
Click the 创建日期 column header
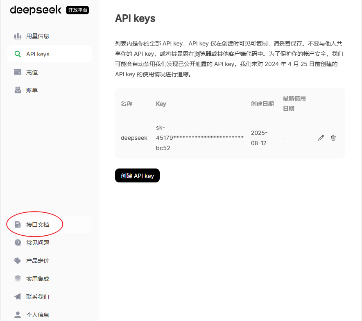262,104
